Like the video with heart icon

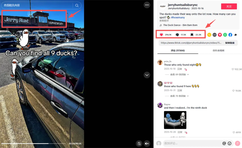pos(161,35)
